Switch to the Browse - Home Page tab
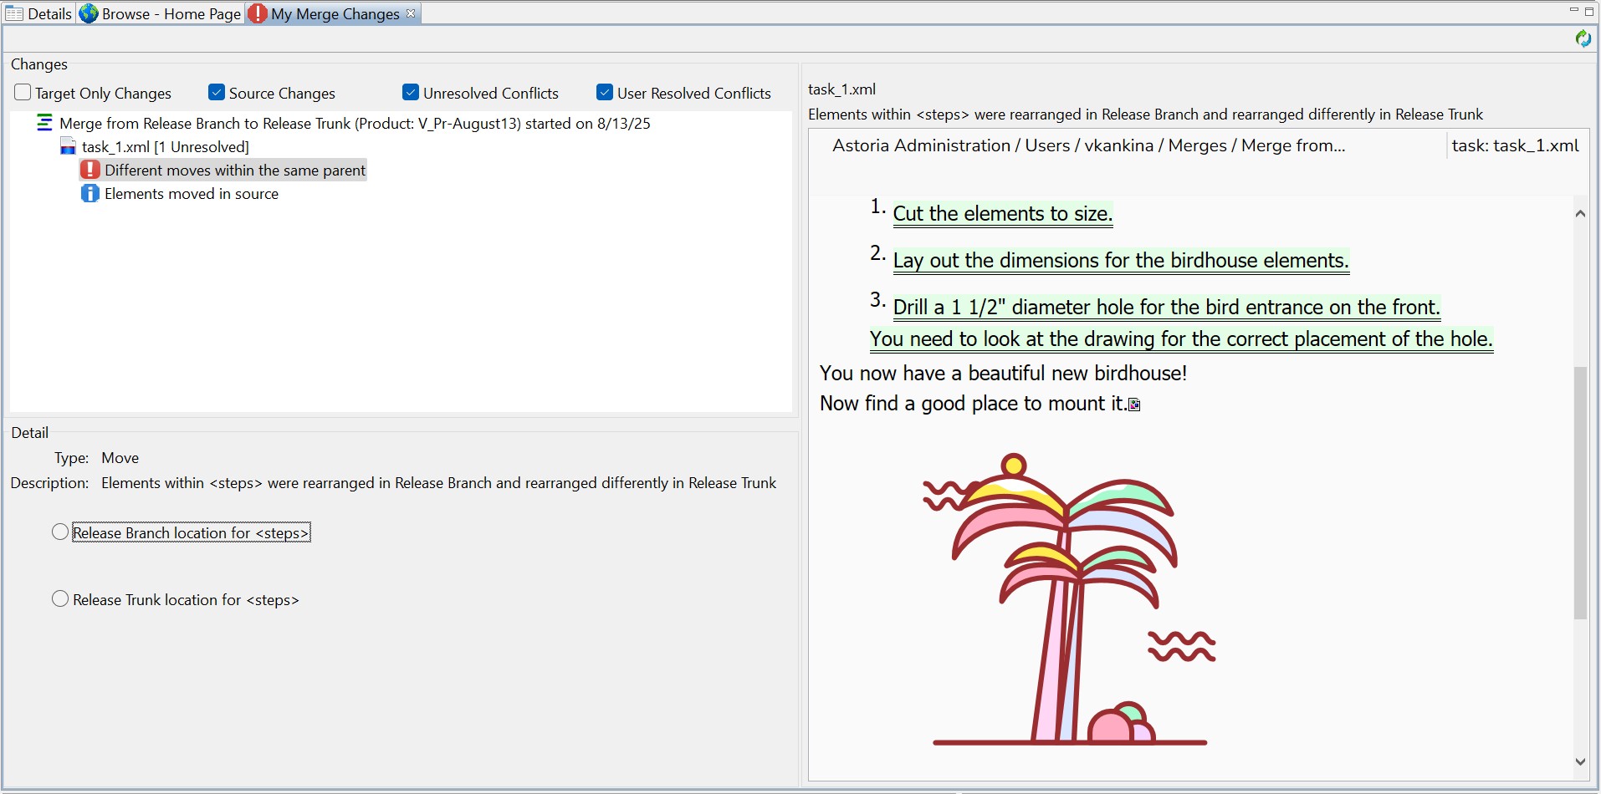Viewport: 1601px width, 794px height. pos(171,13)
